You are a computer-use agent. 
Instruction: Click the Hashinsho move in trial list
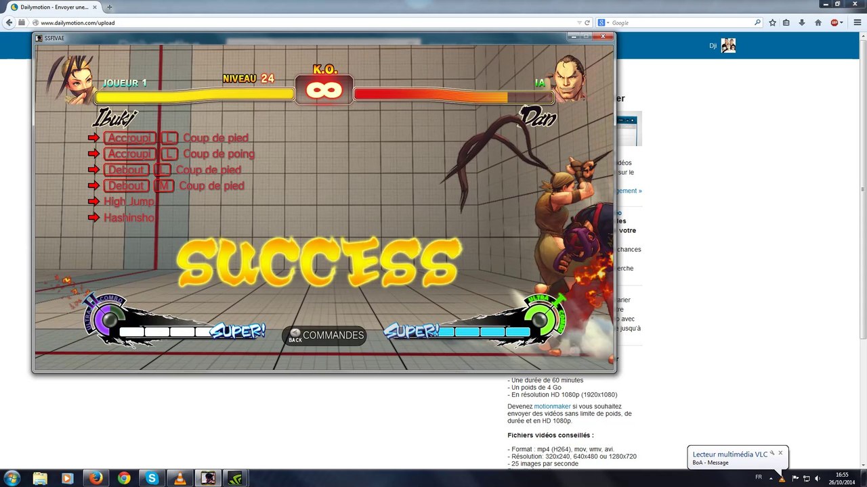pyautogui.click(x=129, y=218)
